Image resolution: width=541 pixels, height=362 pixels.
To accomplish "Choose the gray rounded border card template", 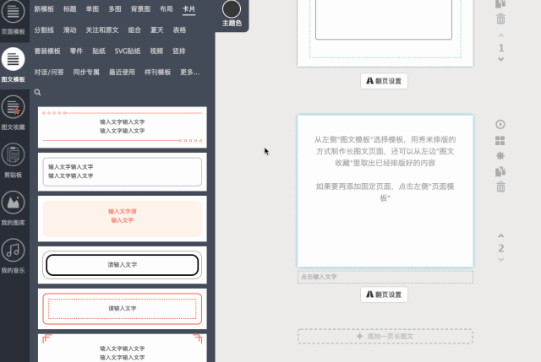I will click(x=122, y=171).
